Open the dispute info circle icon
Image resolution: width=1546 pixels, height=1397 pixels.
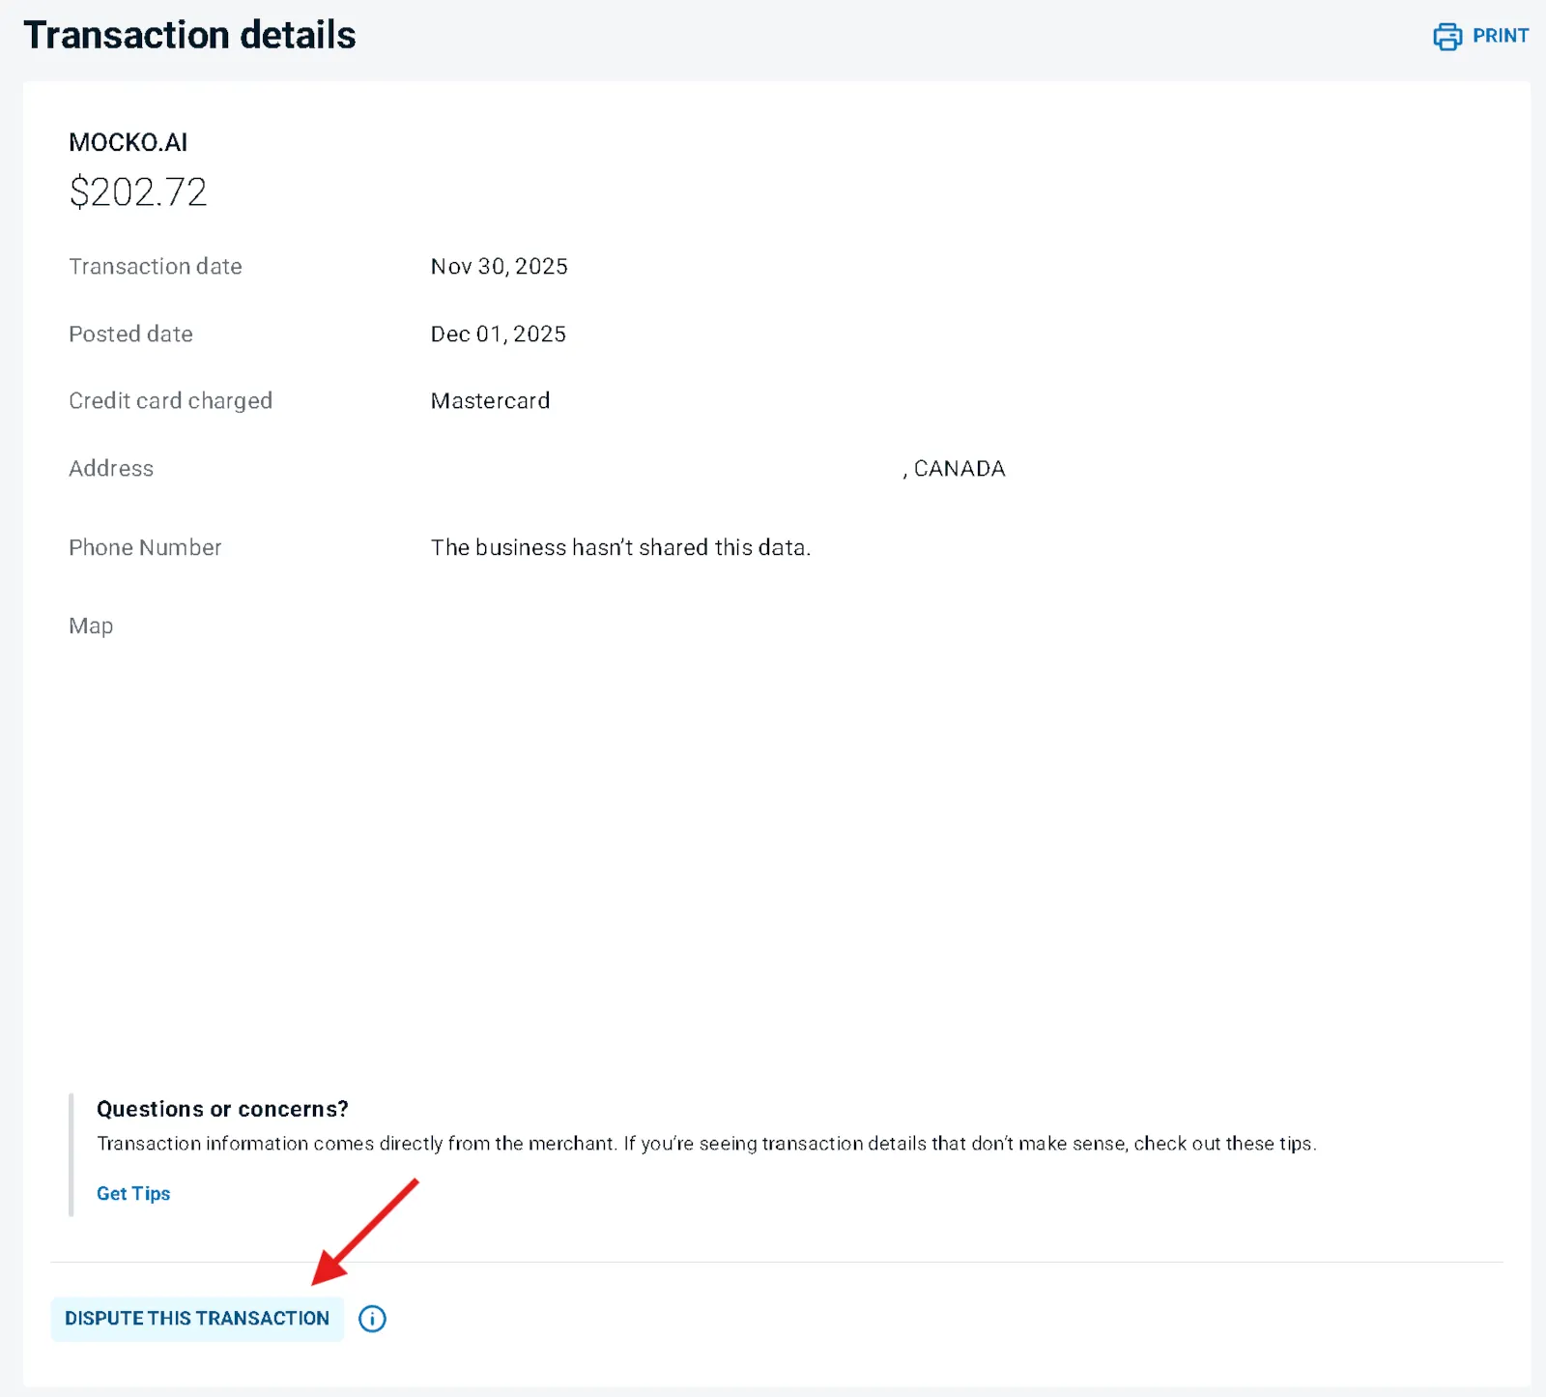(x=372, y=1319)
